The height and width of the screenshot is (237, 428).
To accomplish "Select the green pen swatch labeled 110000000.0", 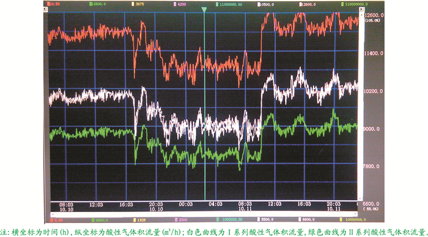I will click(342, 4).
